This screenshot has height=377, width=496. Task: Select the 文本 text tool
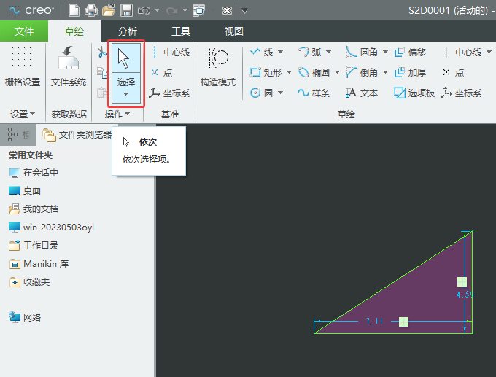(x=362, y=93)
